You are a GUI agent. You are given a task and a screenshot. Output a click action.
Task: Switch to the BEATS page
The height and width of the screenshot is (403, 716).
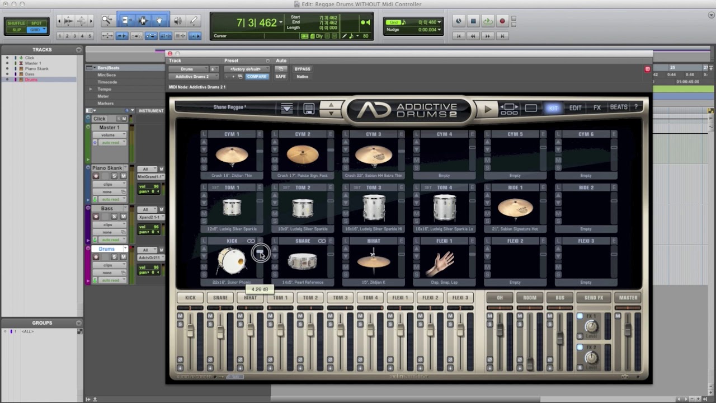tap(618, 107)
